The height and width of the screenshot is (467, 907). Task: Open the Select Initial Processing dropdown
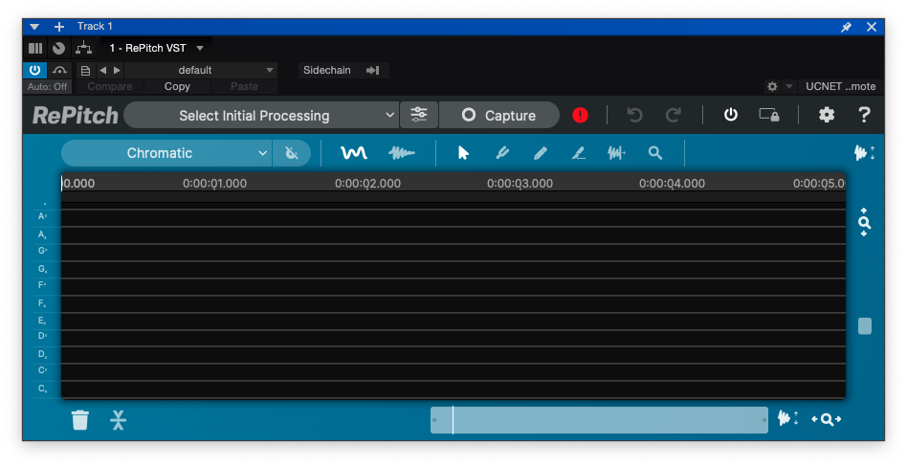261,115
